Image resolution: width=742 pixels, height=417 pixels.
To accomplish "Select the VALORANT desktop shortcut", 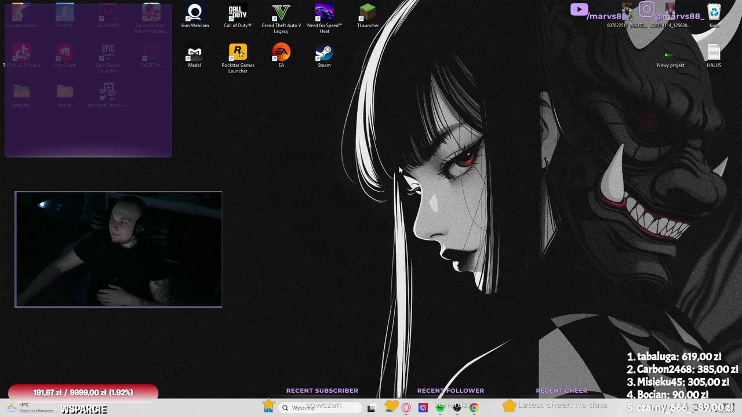I will coord(108,16).
